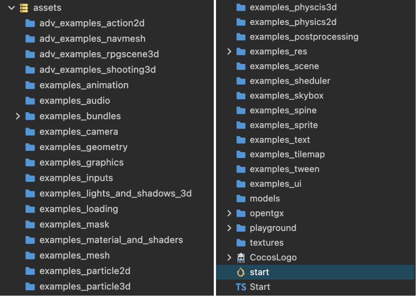Click the examples_mask folder icon
416x296 pixels.
point(30,225)
